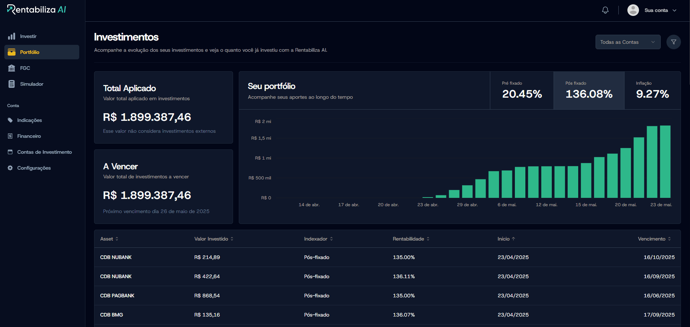Click the FGC bank icon
This screenshot has width=690, height=327.
click(11, 68)
